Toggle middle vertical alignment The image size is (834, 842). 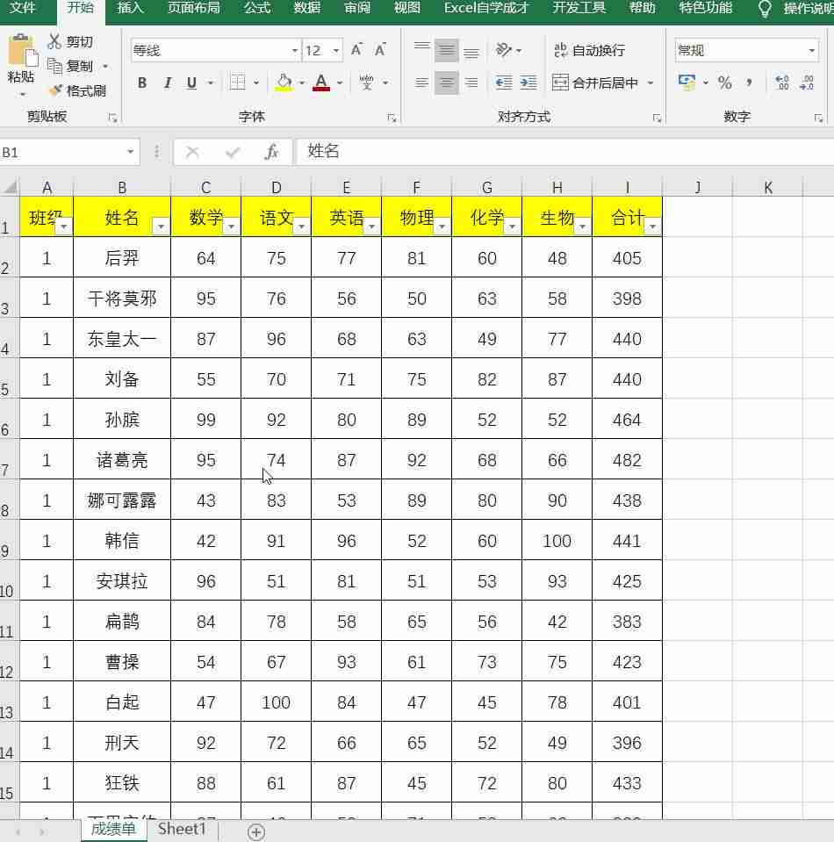446,50
